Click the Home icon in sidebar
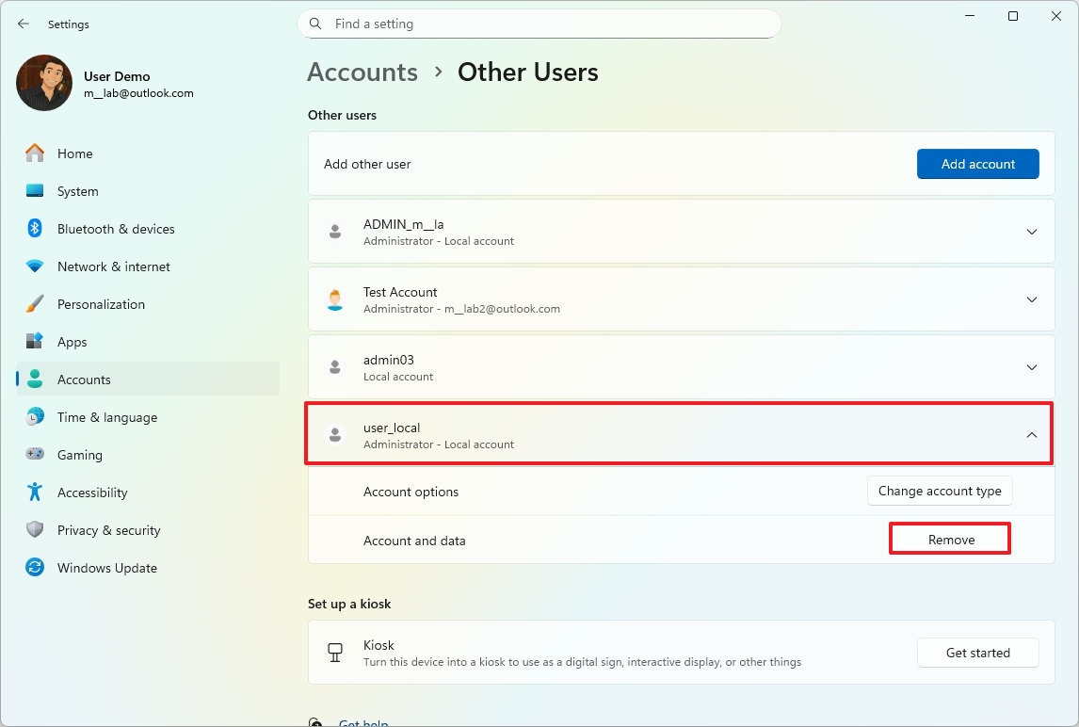Viewport: 1079px width, 727px height. [35, 153]
